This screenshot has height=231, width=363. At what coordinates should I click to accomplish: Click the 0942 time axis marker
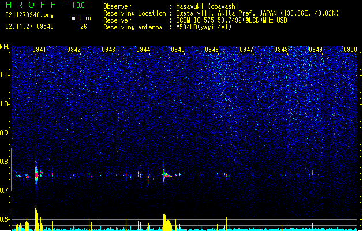[x=74, y=50]
